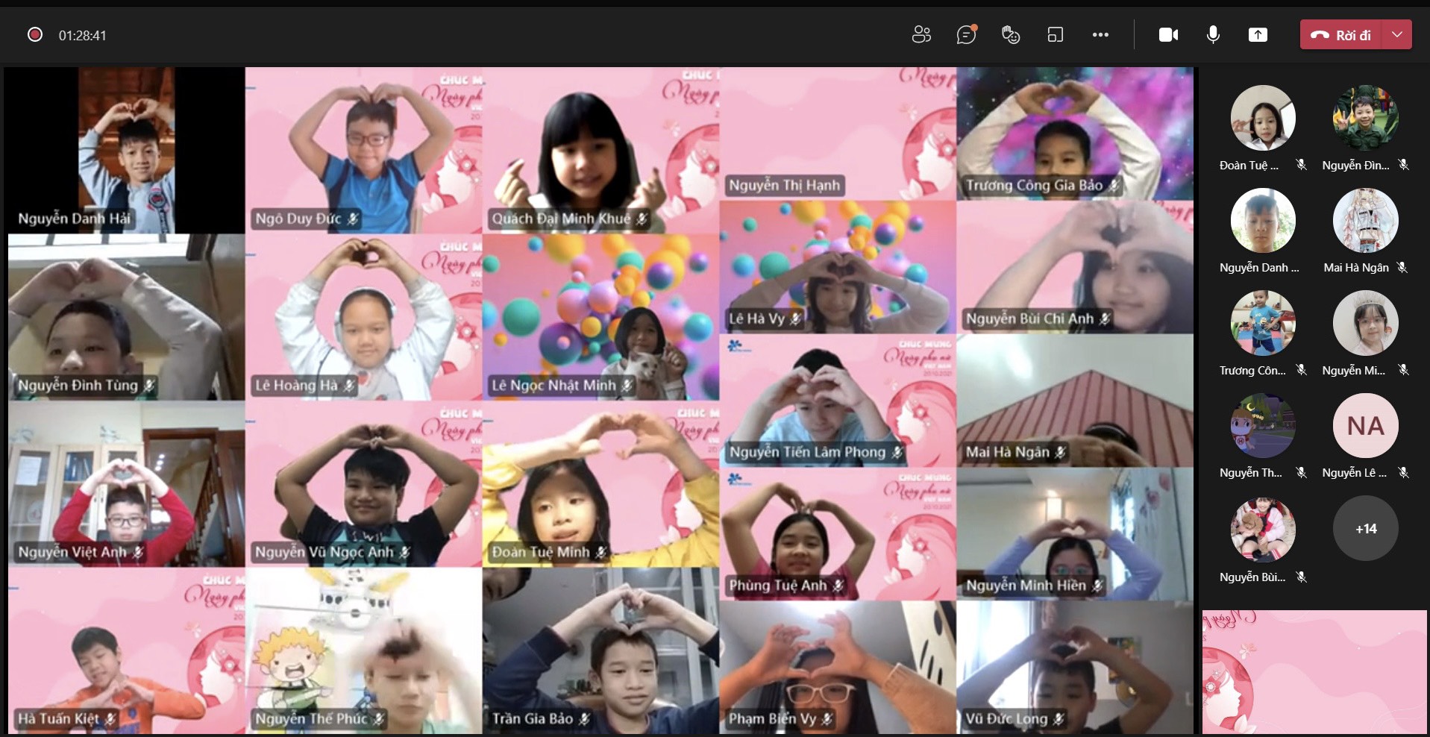Open the meeting chat
The width and height of the screenshot is (1430, 737).
966,35
